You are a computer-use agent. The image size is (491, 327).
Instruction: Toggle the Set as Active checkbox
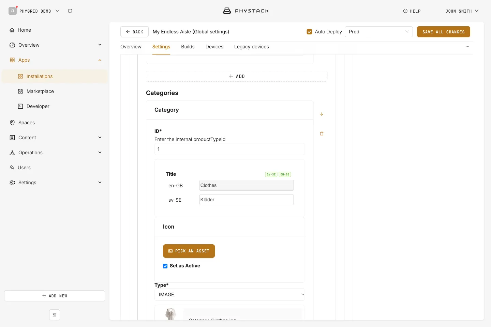(165, 266)
